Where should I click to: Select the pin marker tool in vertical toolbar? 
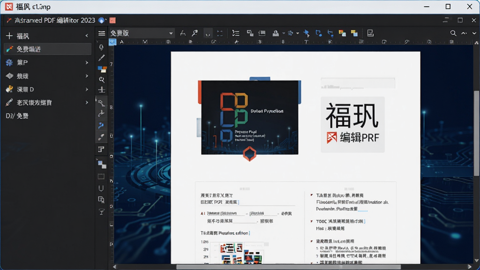tap(101, 47)
